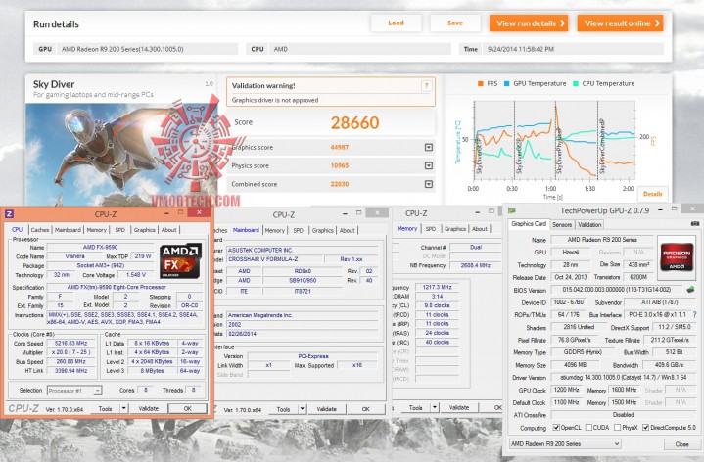Switch to Caches tab in front CPU-Z

coord(40,230)
